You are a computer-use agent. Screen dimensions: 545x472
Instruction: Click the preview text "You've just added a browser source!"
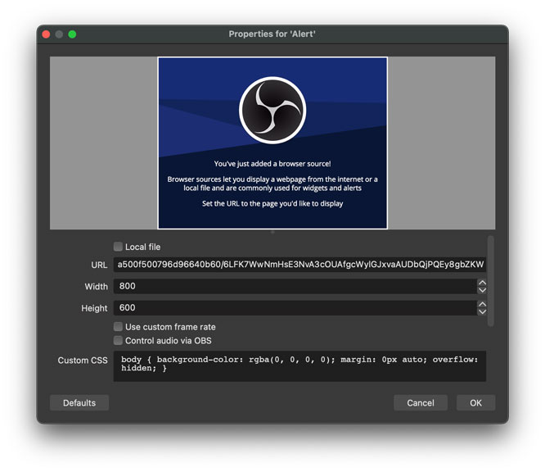(272, 164)
